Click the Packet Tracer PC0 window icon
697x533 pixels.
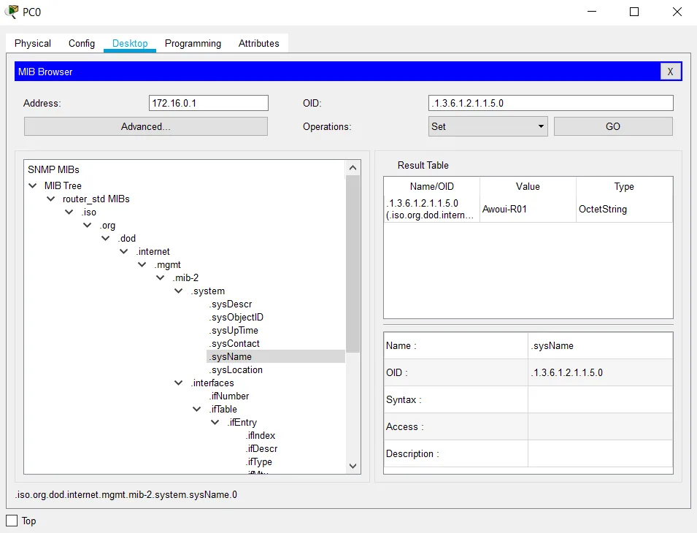(12, 12)
